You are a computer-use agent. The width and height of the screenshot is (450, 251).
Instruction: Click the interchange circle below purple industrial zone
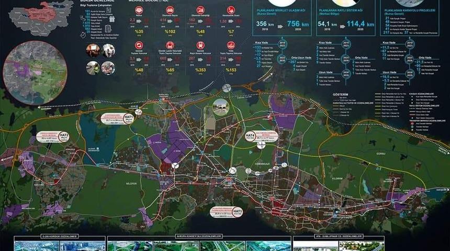[x=175, y=166]
